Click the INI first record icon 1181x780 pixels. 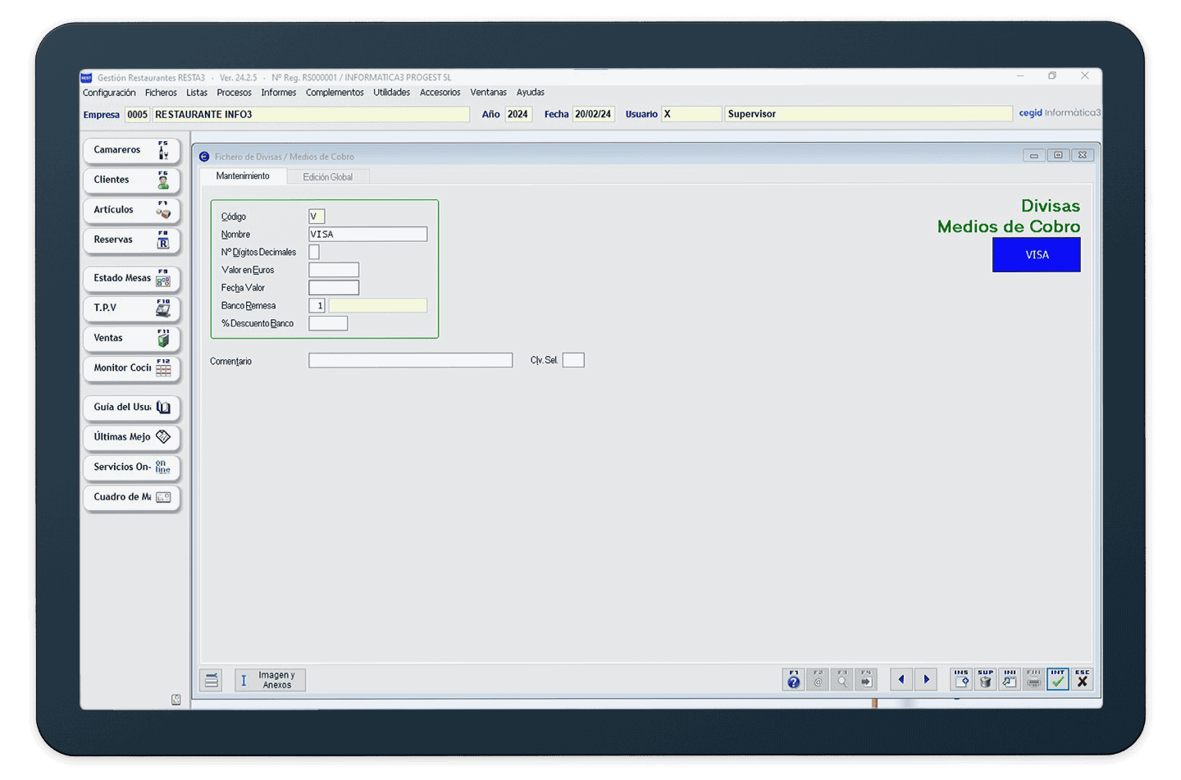1010,679
